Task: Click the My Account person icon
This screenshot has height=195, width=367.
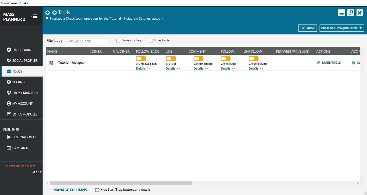Action: click(x=9, y=103)
